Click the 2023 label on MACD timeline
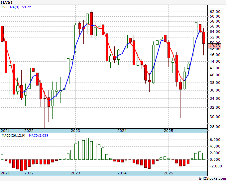Screen dimensions: 226x181 [x=75, y=173]
